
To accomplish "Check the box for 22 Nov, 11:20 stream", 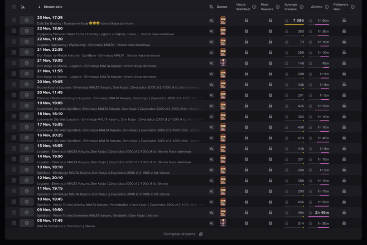I will click(x=14, y=42).
